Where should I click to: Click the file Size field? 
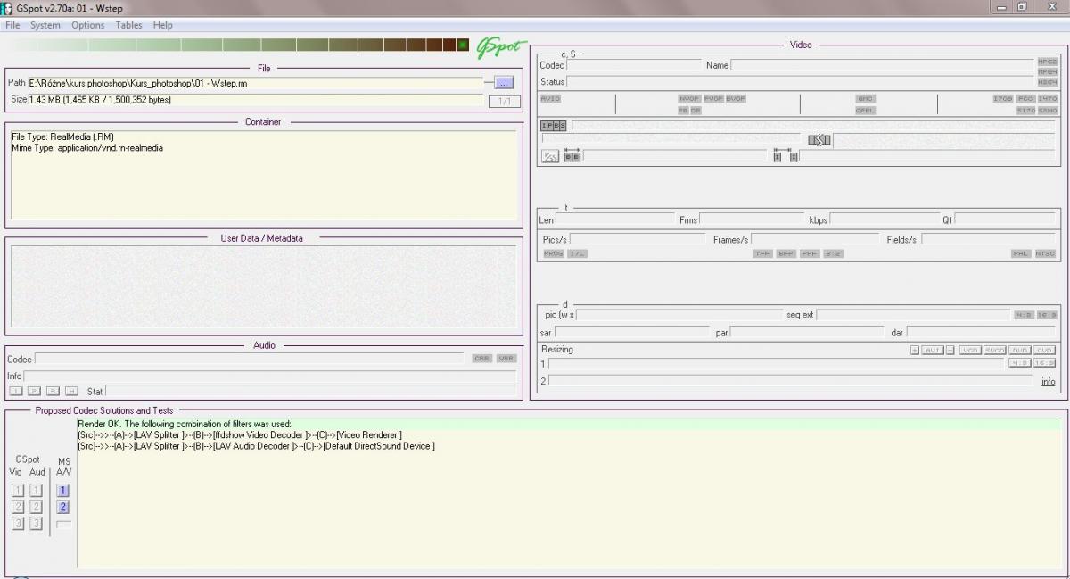pyautogui.click(x=255, y=100)
